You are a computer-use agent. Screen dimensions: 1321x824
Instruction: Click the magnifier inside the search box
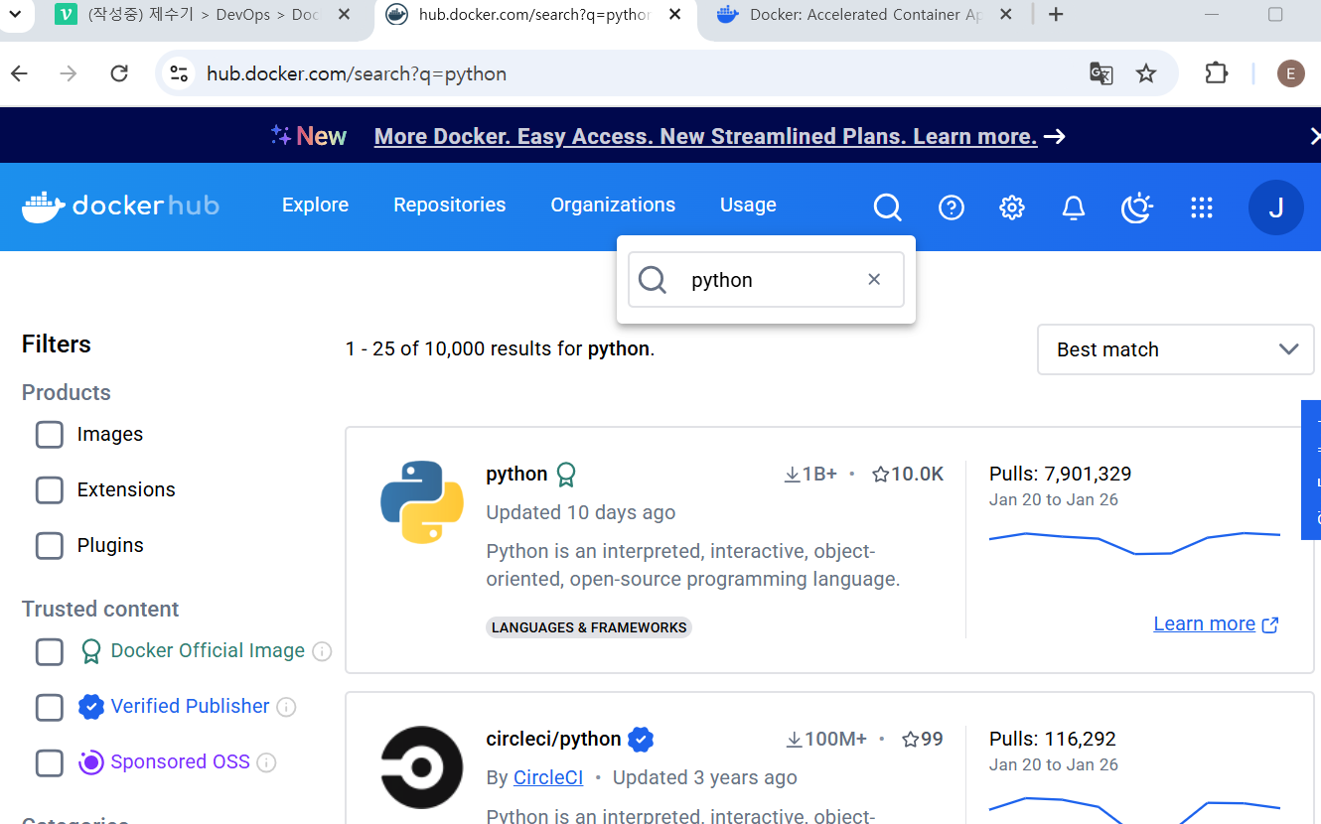[x=653, y=280]
